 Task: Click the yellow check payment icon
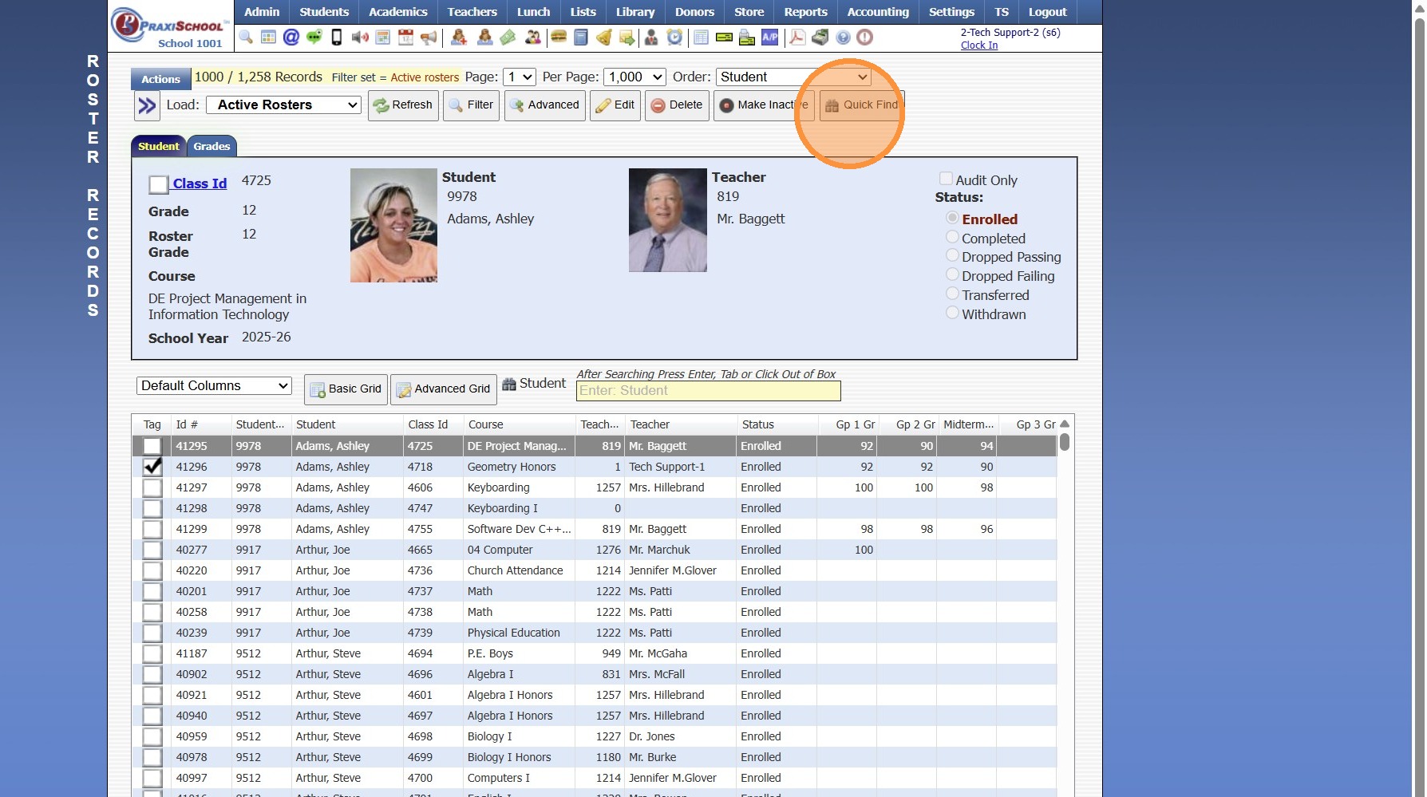724,37
